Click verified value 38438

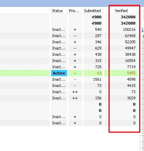click(x=130, y=54)
